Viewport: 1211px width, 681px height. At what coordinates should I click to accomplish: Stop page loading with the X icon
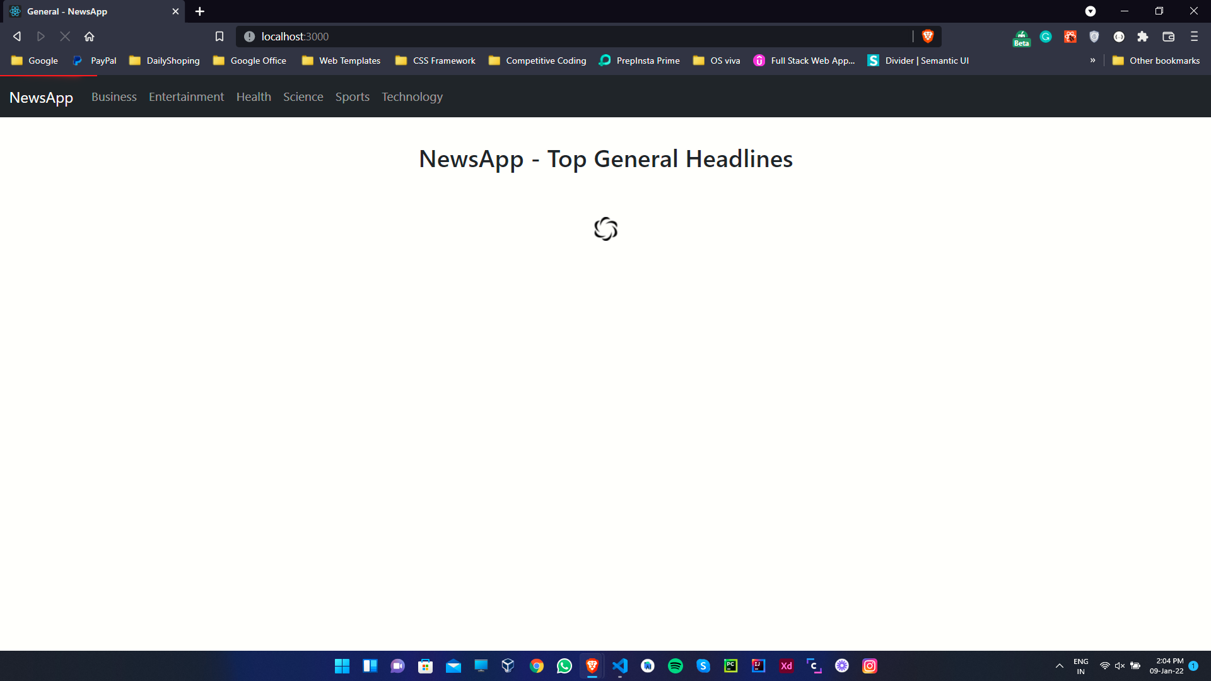pyautogui.click(x=65, y=37)
